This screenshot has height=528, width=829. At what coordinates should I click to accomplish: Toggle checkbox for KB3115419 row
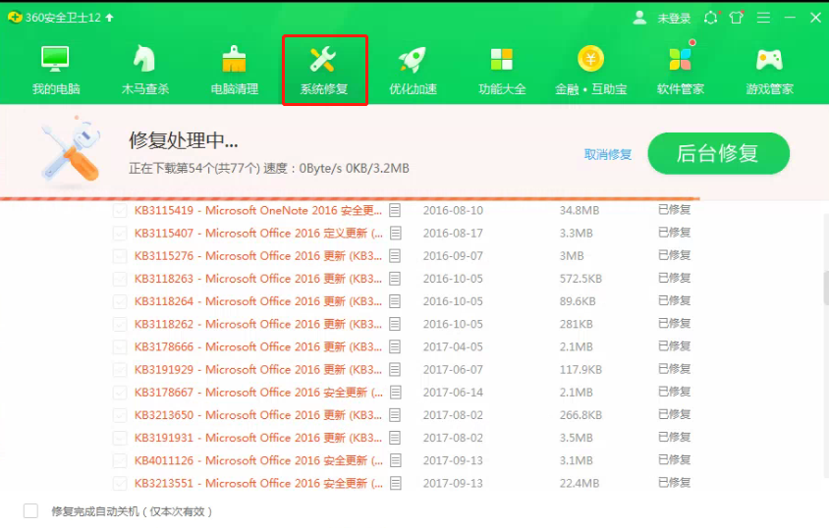120,211
